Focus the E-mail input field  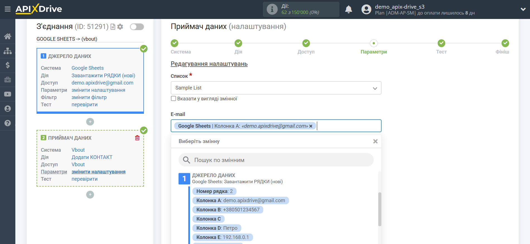pyautogui.click(x=276, y=126)
